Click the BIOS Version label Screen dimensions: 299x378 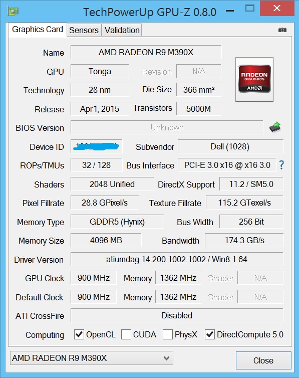40,128
